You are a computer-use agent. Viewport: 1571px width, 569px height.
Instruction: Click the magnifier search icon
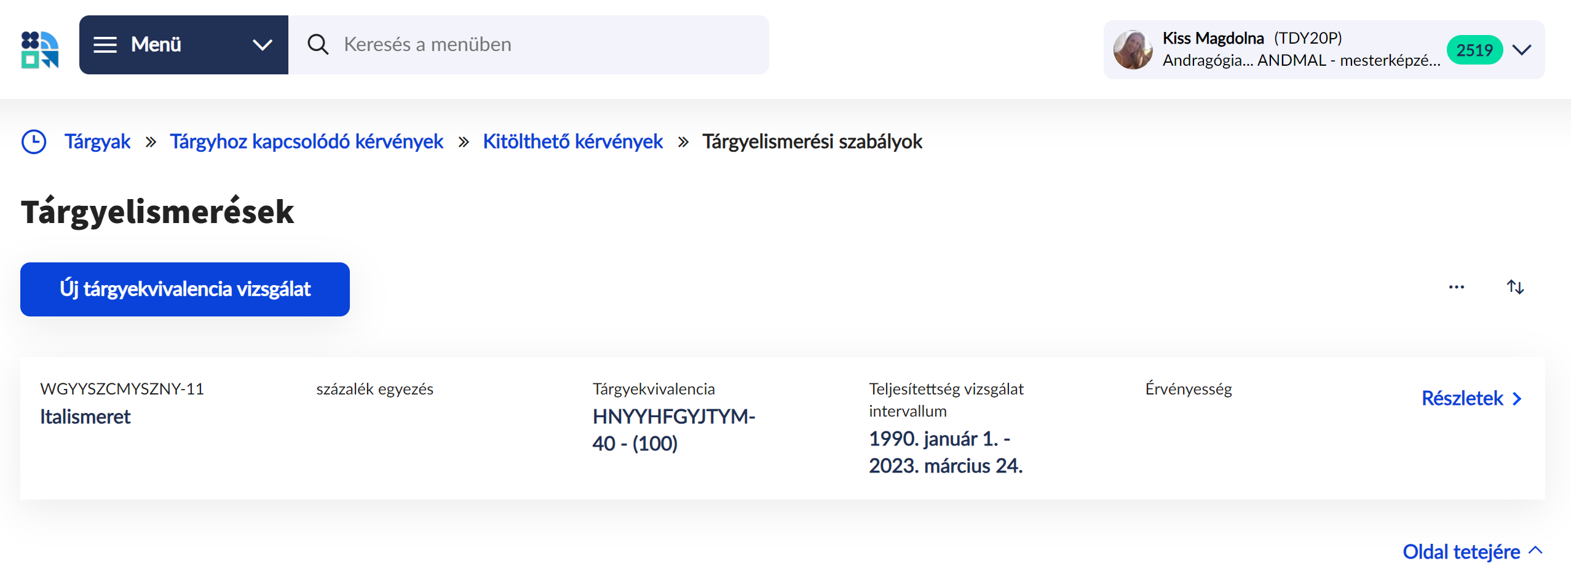pyautogui.click(x=318, y=44)
